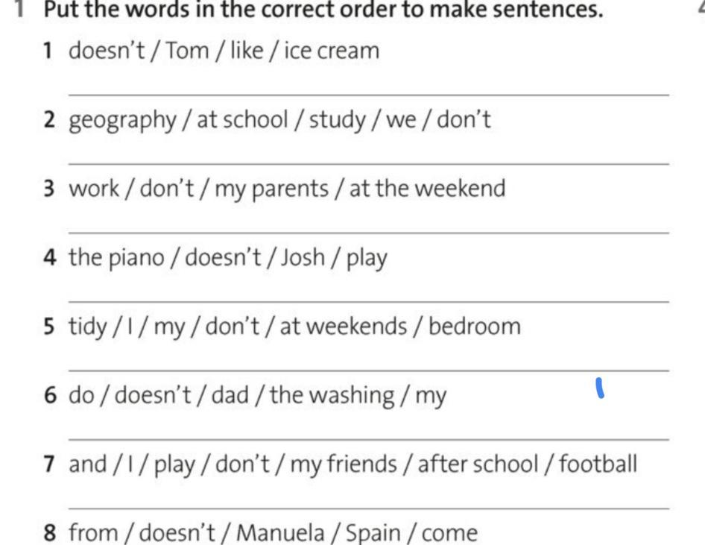Click the answer line under the football sentence
Screen dimensions: 705x545
coord(368,508)
